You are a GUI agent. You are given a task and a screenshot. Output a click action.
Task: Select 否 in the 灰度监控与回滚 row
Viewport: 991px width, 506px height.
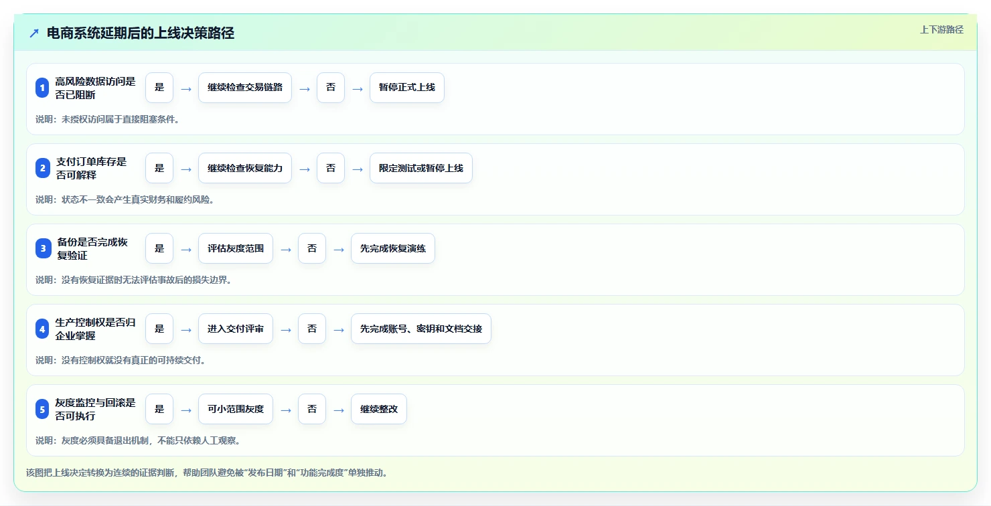312,409
